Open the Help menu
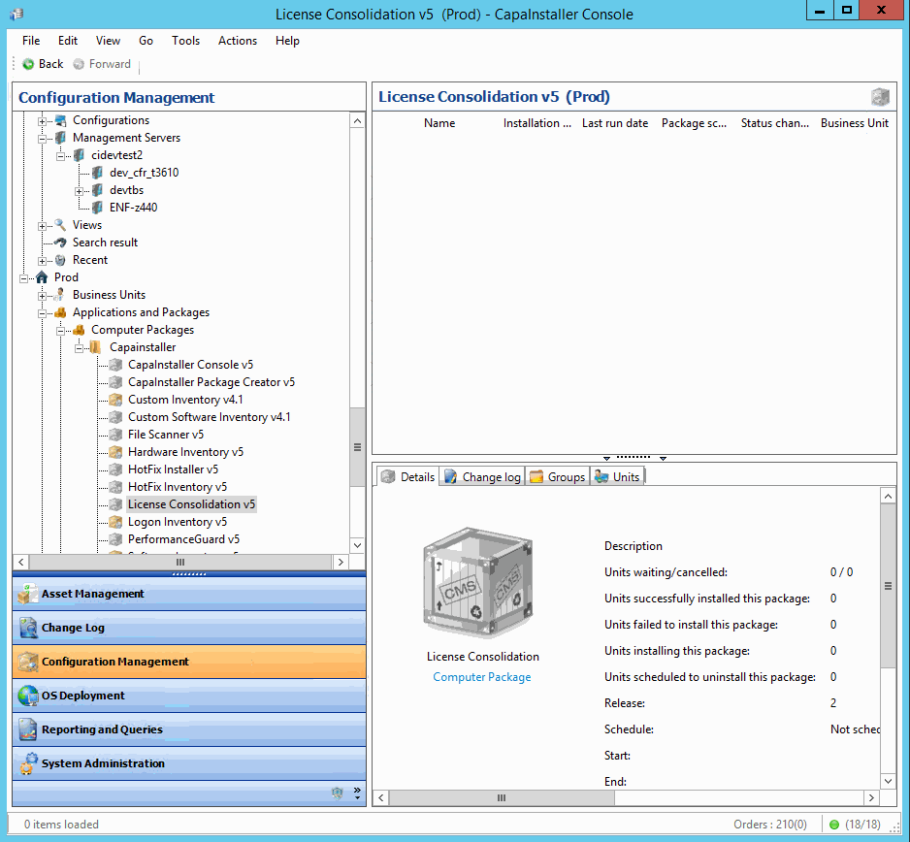Viewport: 910px width, 842px height. (287, 41)
